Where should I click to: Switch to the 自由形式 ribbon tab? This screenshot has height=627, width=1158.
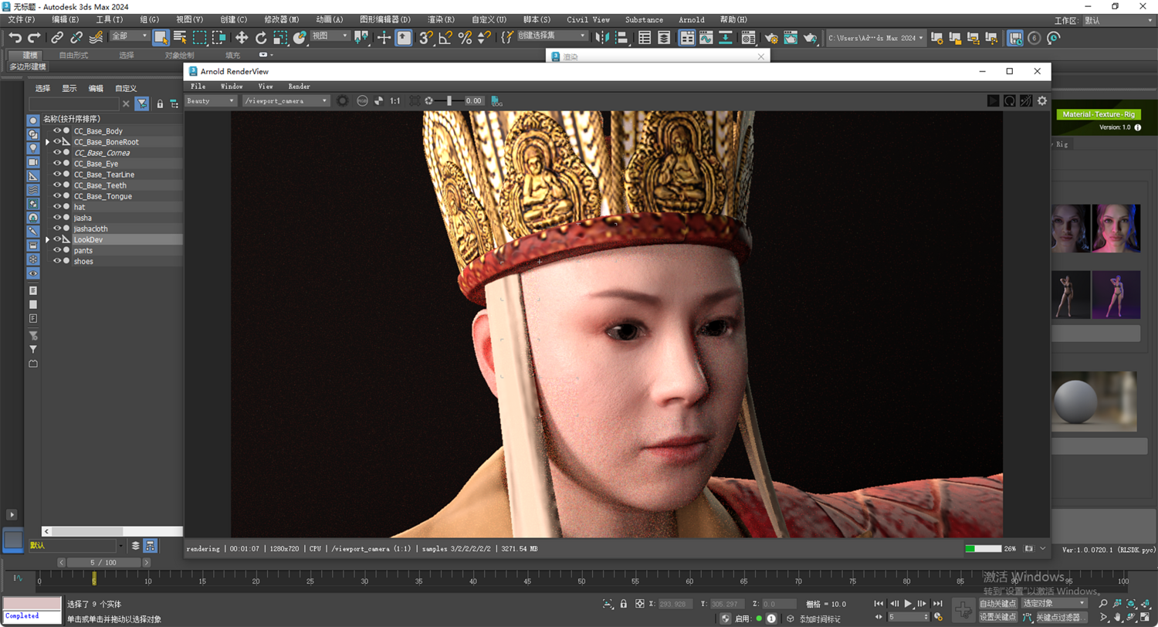(74, 55)
